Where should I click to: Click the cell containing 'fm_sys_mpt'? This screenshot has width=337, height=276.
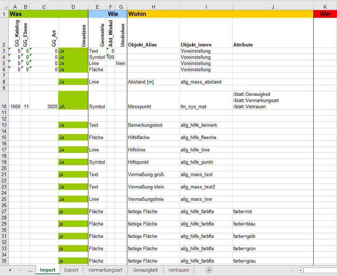[206, 107]
